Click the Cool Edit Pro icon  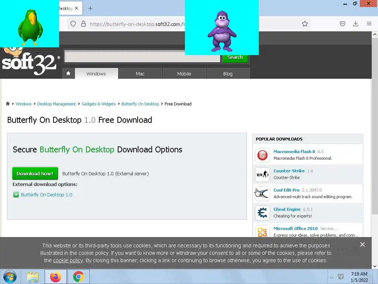coord(262,193)
